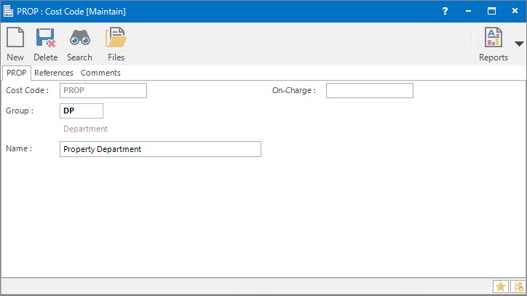Switch to the References tab
527x296 pixels.
pos(54,73)
